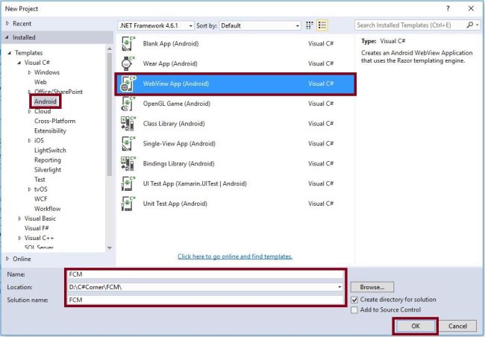
Task: Select Cross-Platform in the templates tree
Action: [x=54, y=121]
